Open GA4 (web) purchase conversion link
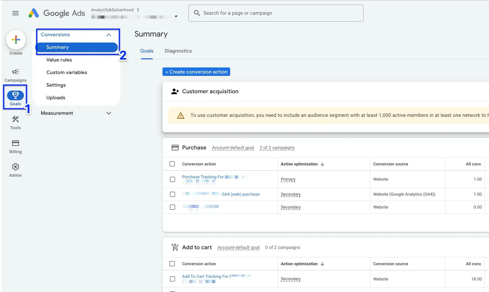 click(x=241, y=194)
